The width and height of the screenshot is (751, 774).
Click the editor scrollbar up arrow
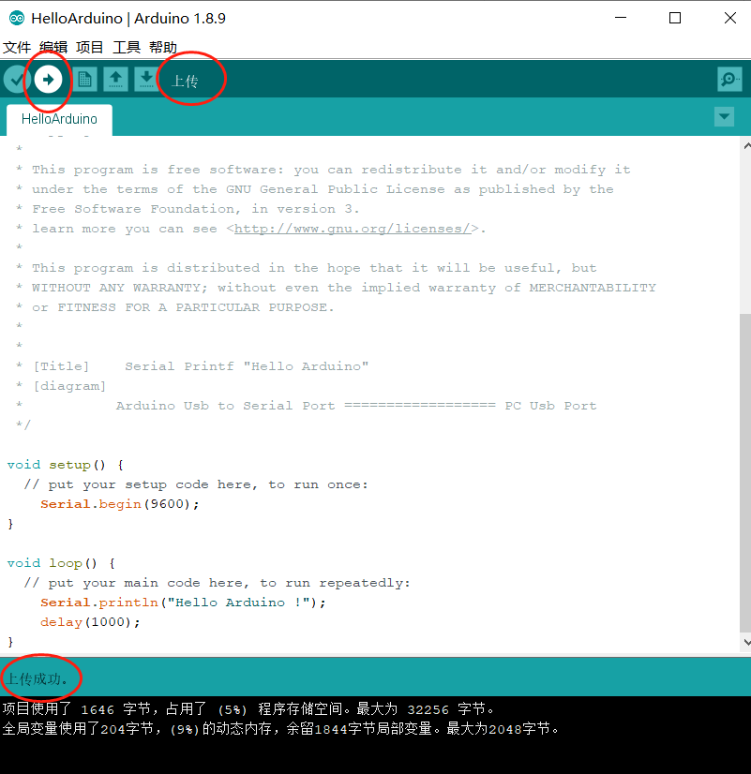[x=746, y=146]
